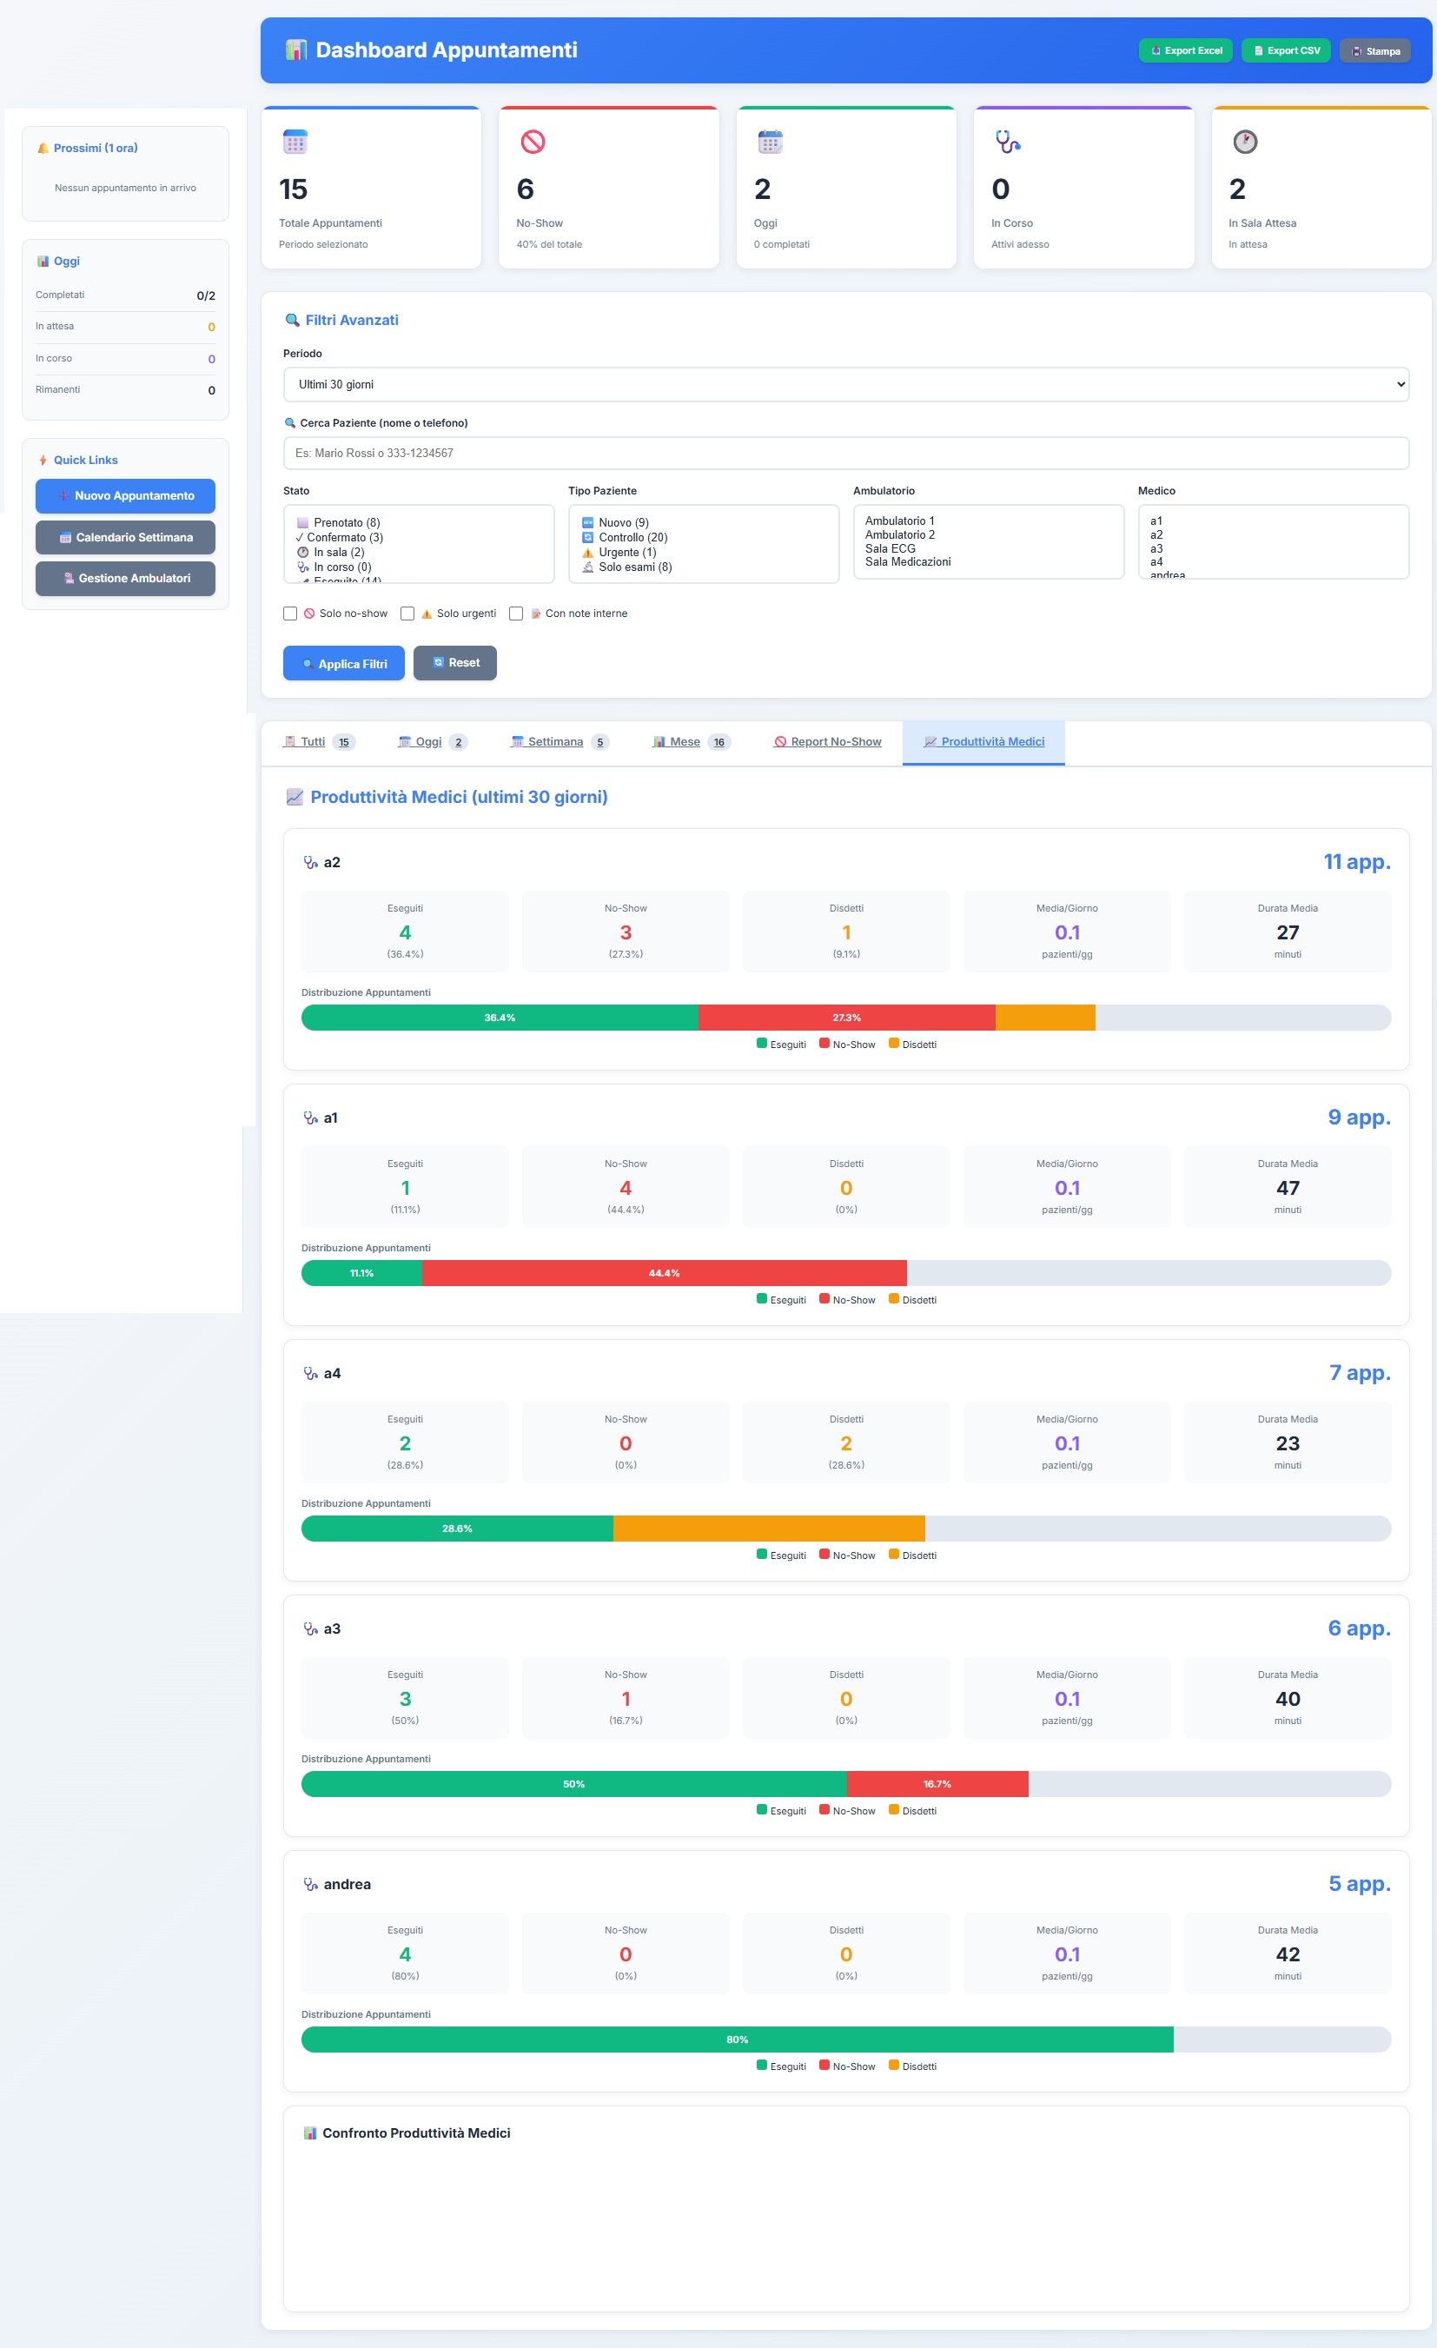The height and width of the screenshot is (2348, 1437).
Task: Click the Cerca Paziente search field
Action: 845,454
